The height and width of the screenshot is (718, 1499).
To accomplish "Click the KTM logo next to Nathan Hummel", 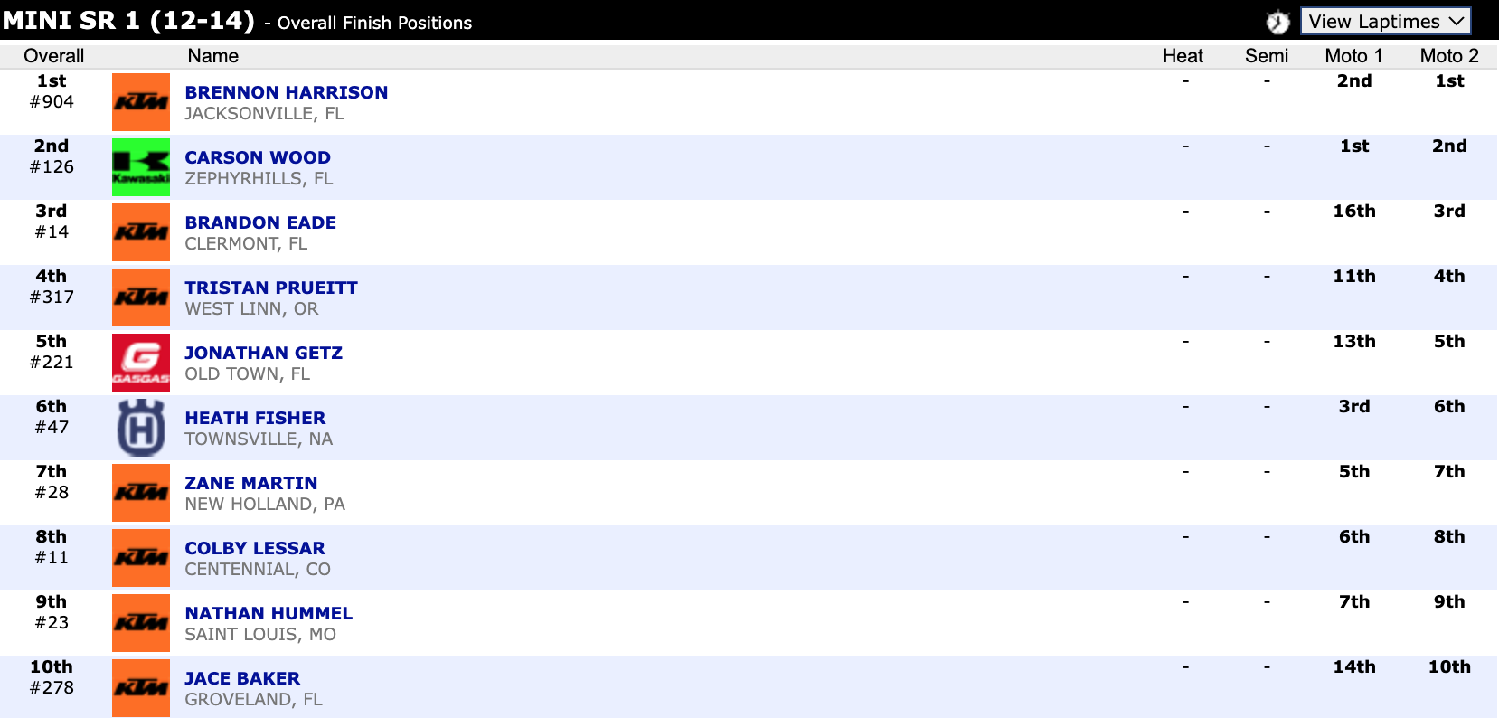I will click(141, 623).
